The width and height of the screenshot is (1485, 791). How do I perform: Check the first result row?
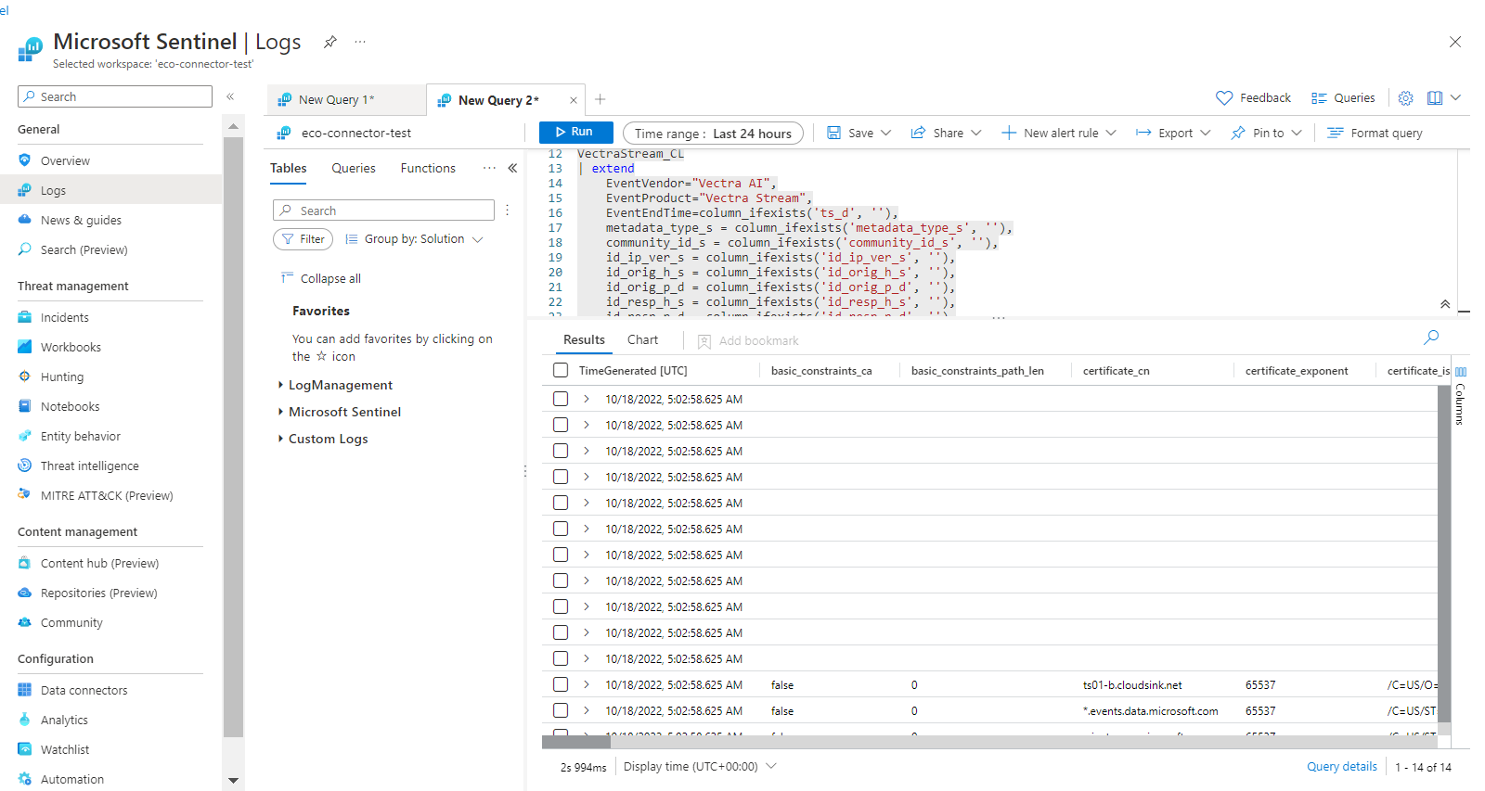tap(561, 399)
